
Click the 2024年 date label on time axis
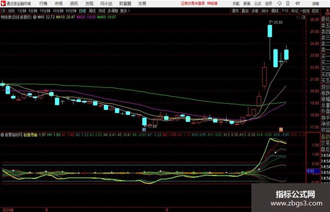click(x=8, y=210)
